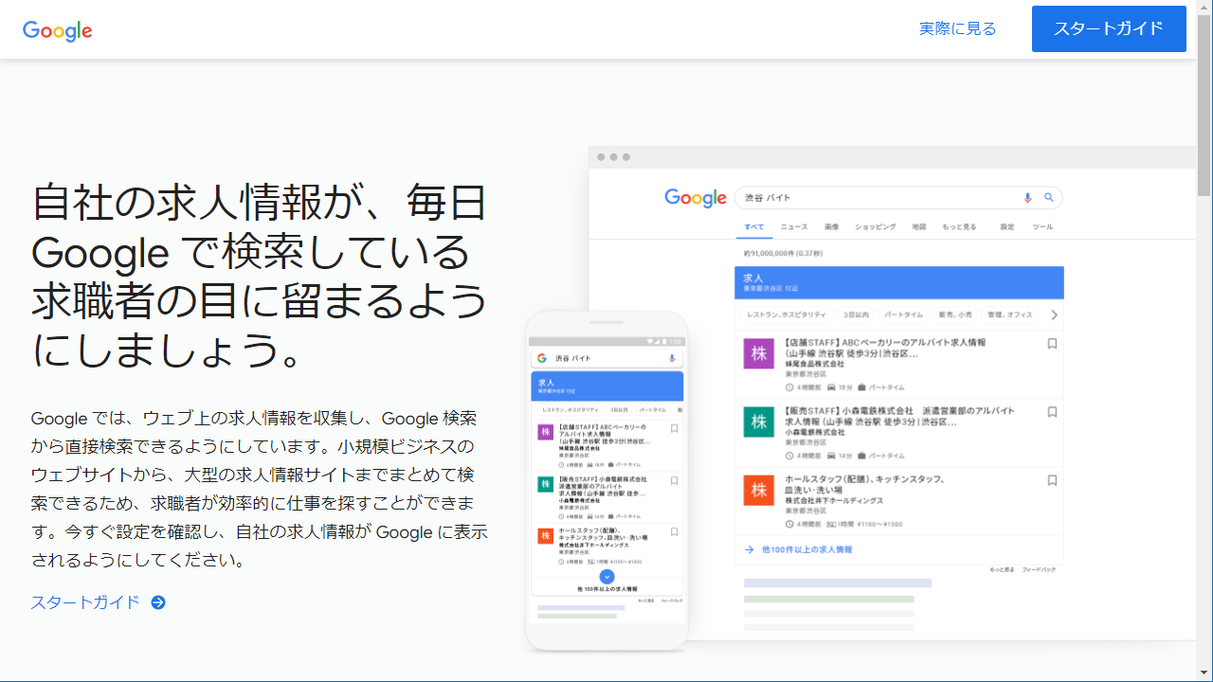Select the すべて tab in the desktop mockup
1213x682 pixels.
pos(754,227)
